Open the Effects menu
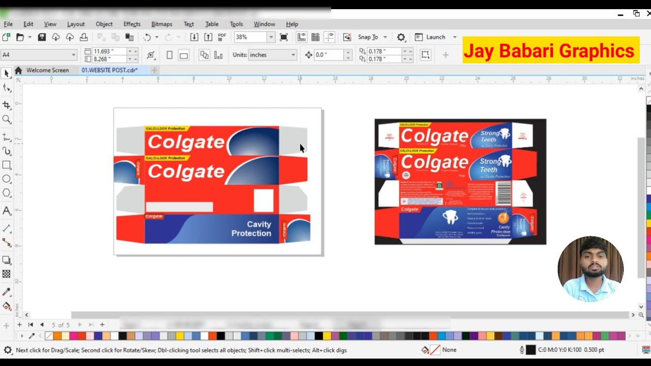 pos(132,24)
